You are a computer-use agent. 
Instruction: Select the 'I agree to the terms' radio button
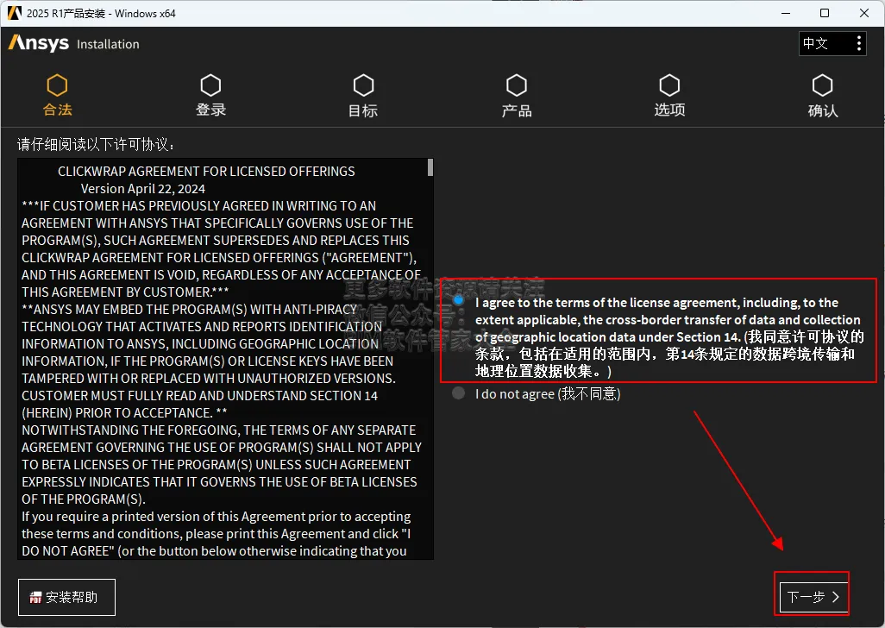coord(458,299)
